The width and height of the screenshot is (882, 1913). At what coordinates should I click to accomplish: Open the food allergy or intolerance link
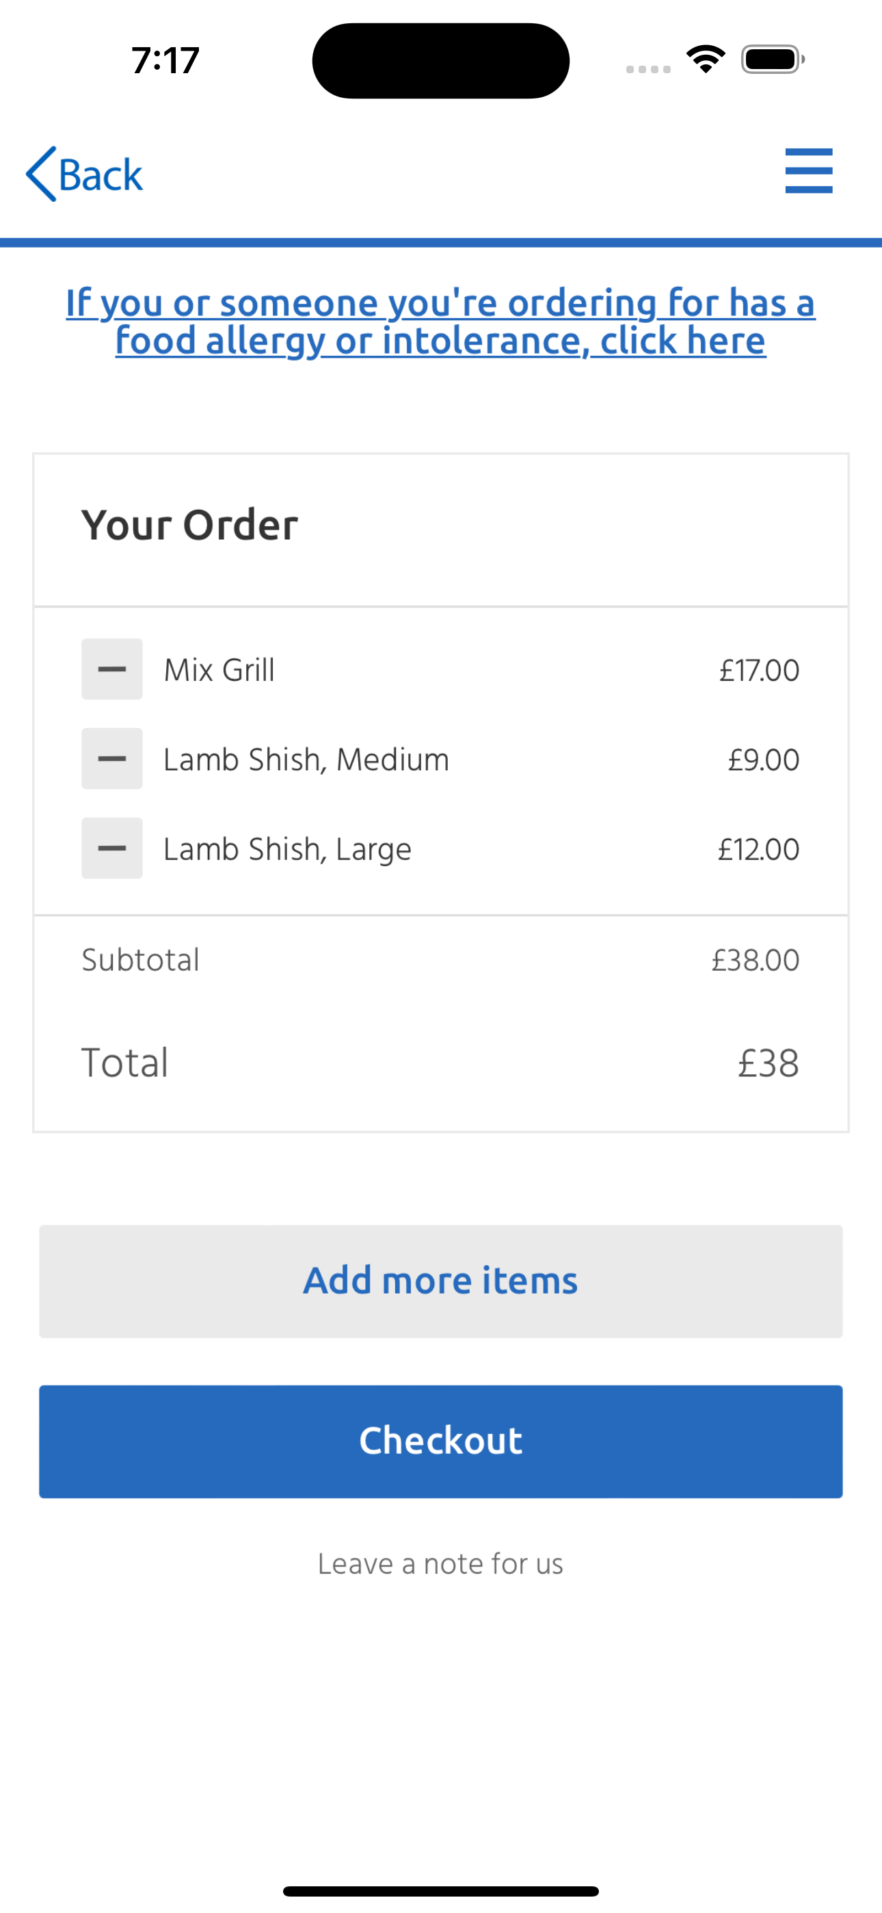point(441,322)
